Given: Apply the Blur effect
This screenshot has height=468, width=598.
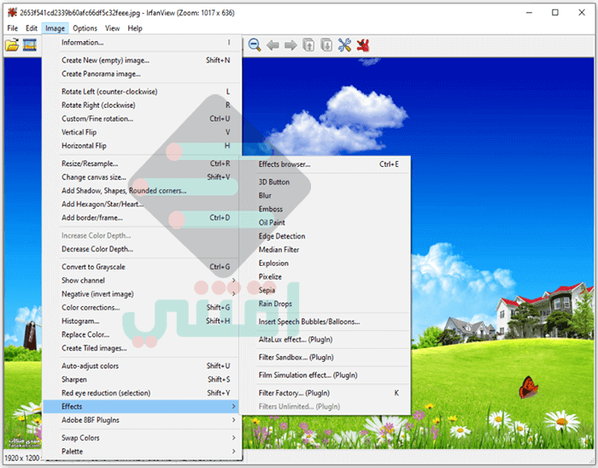Looking at the screenshot, I should tap(325, 196).
